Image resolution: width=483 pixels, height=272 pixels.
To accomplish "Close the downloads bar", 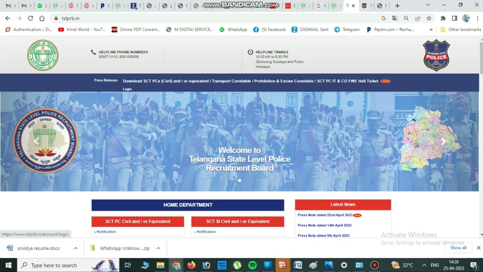I will click(478, 248).
